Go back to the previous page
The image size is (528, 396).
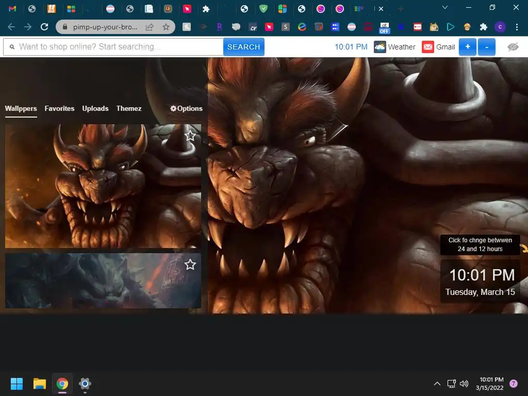pos(11,27)
